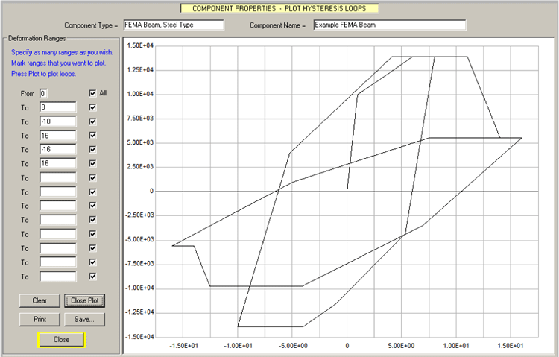Toggle checkbox next to the -10 range
559x357 pixels.
(x=92, y=121)
